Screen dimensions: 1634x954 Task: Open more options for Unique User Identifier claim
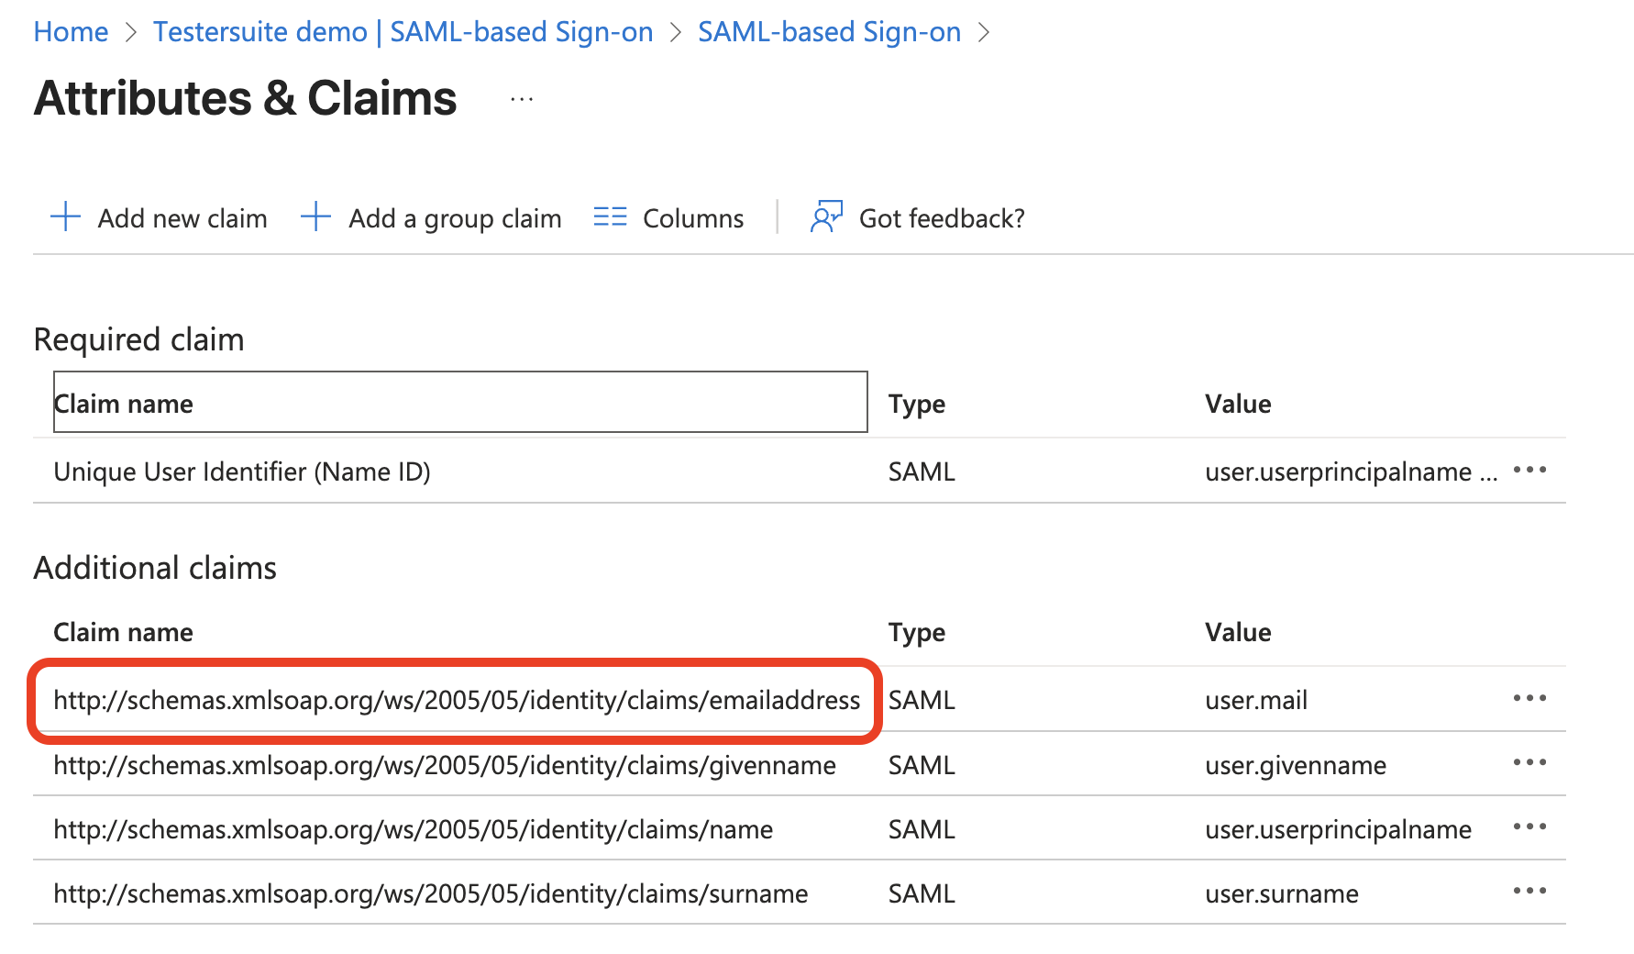coord(1529,471)
